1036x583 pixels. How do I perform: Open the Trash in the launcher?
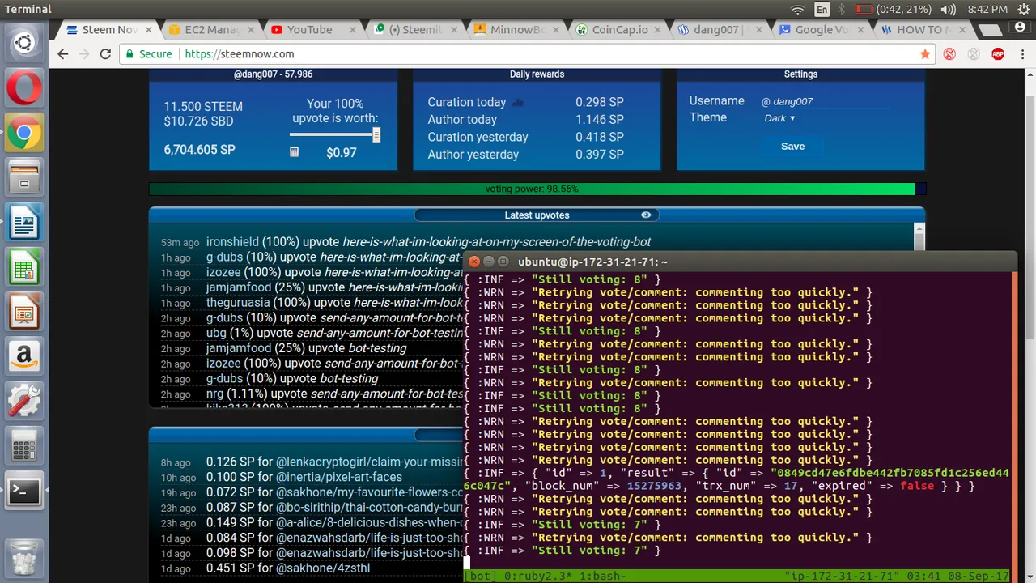click(x=24, y=558)
